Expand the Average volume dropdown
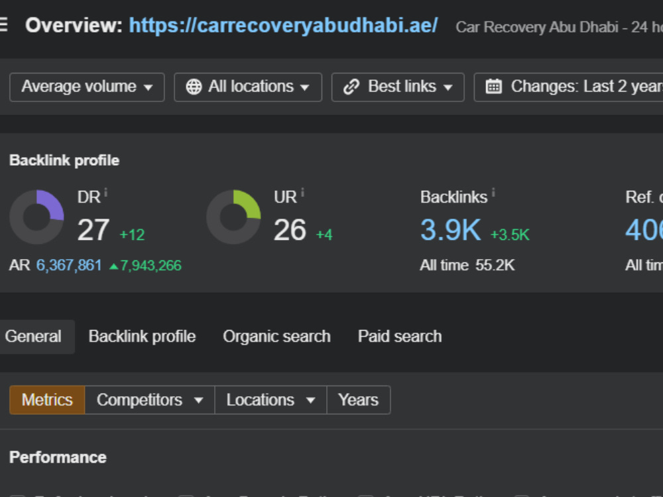 [x=87, y=87]
